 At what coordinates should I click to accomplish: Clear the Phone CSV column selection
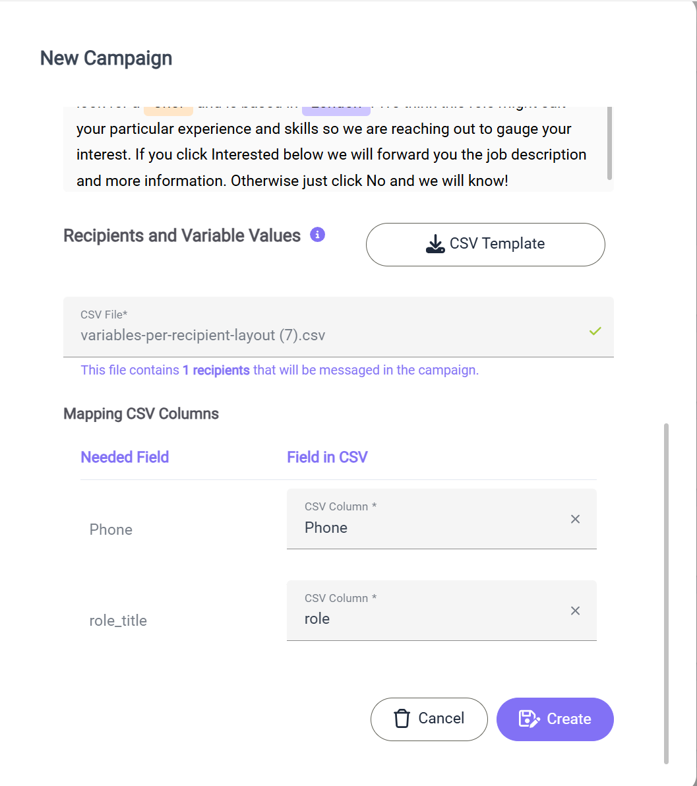coord(575,520)
